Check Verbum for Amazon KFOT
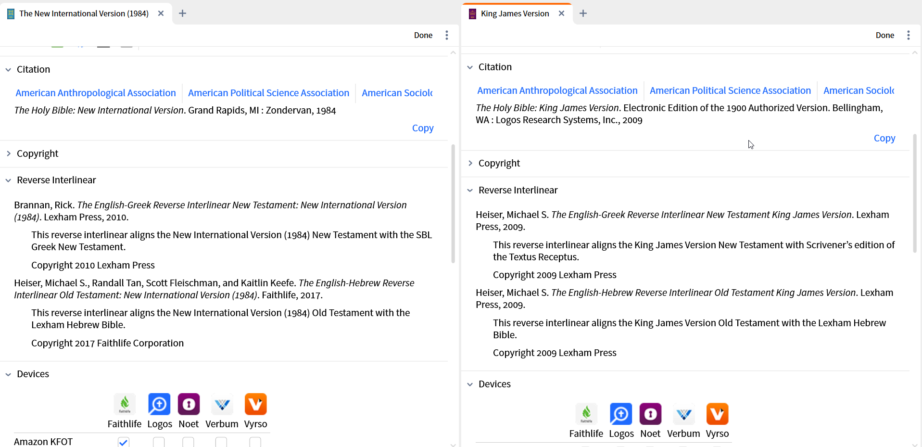This screenshot has width=922, height=447. click(x=221, y=442)
